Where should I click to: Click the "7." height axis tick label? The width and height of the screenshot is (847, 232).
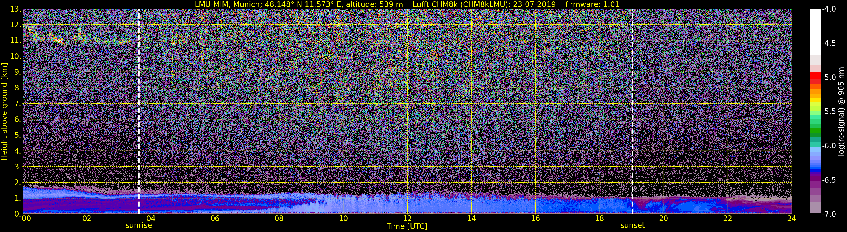[18, 104]
